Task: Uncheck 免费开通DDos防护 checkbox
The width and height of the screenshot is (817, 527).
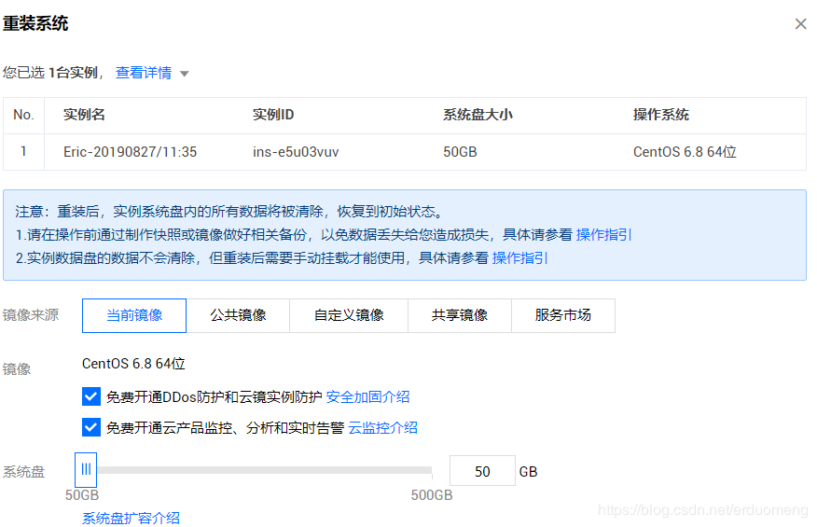Action: [x=91, y=396]
